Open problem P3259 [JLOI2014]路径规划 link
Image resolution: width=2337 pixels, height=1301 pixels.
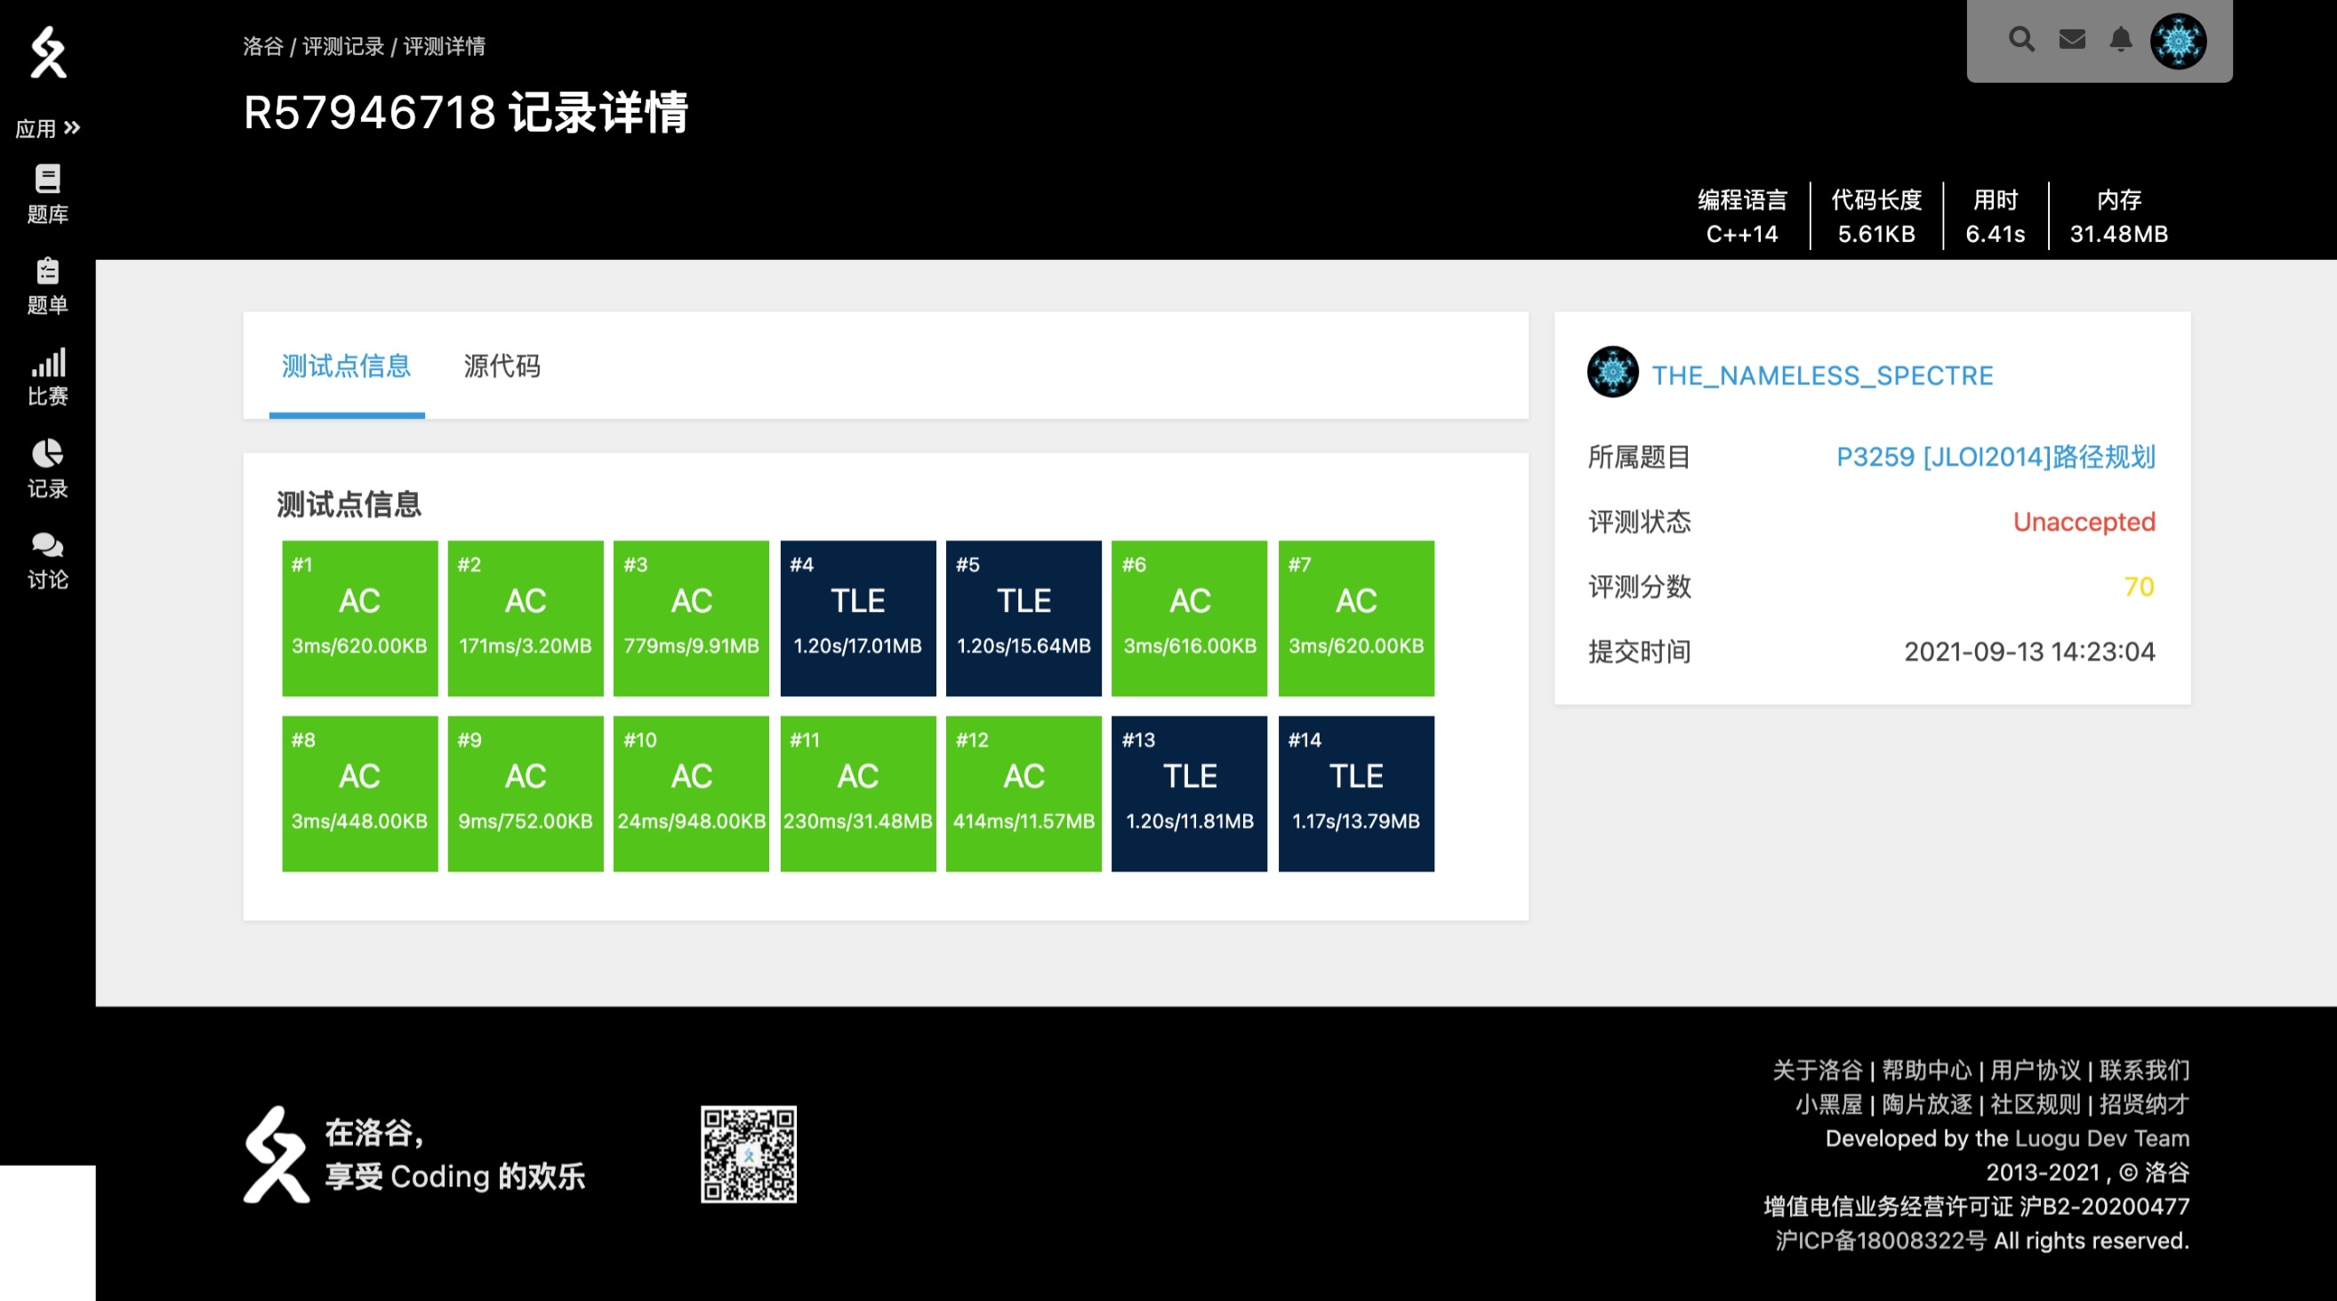pos(1995,456)
